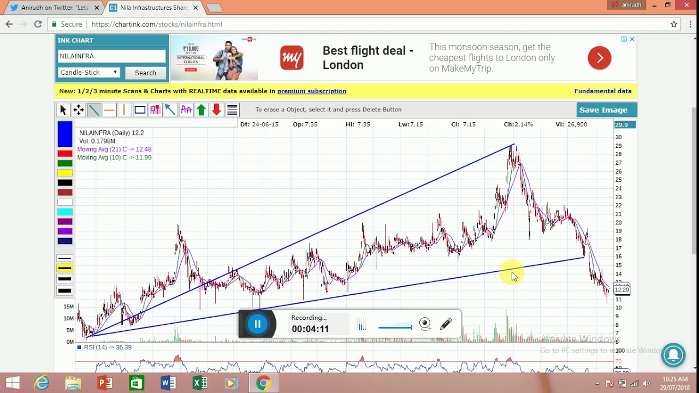Image resolution: width=699 pixels, height=393 pixels.
Task: Click Moving Avg (21) legend text
Action: tap(115, 149)
